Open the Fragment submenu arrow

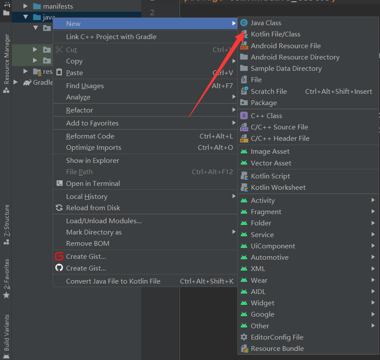373,211
